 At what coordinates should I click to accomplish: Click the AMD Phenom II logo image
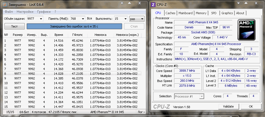(x=246, y=30)
